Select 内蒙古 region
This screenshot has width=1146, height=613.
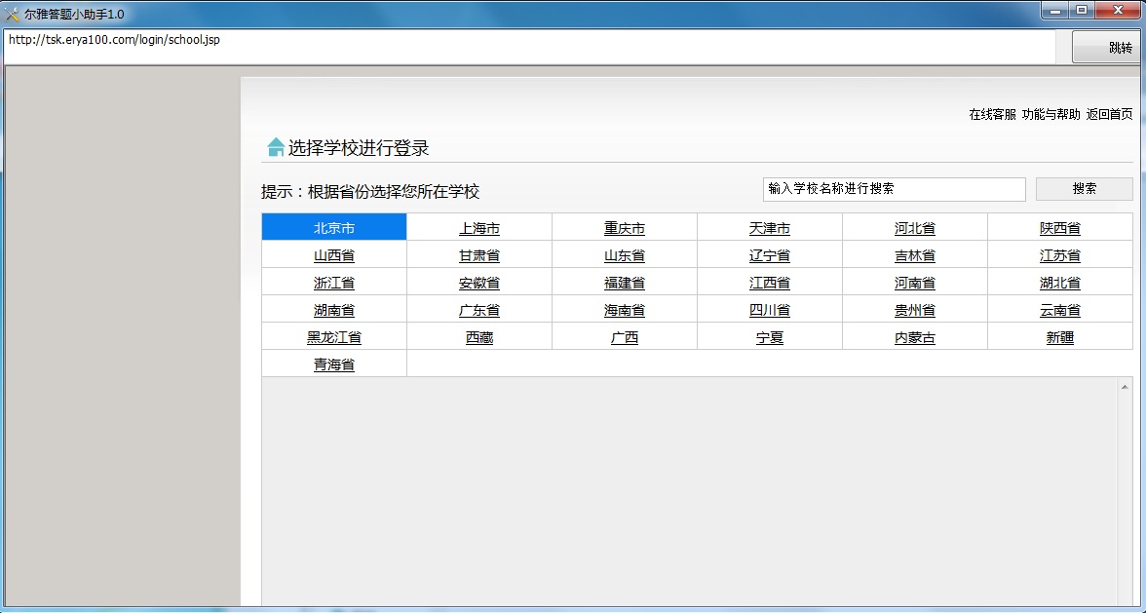coord(915,337)
